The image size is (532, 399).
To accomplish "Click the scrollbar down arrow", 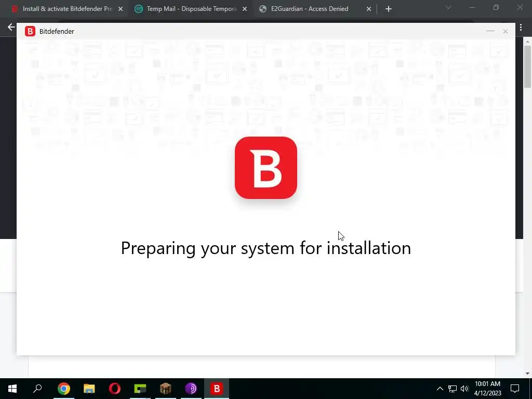I will 527,374.
